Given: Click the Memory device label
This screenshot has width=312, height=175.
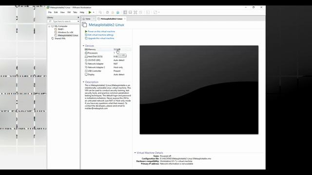Looking at the screenshot, I should point(92,50).
